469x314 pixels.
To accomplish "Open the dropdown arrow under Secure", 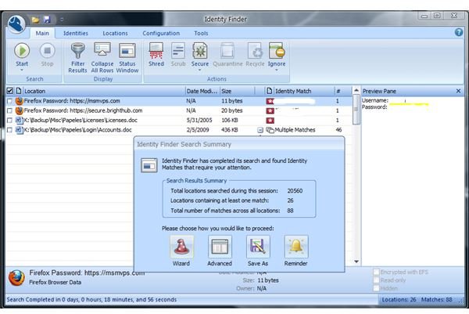I will tap(200, 70).
